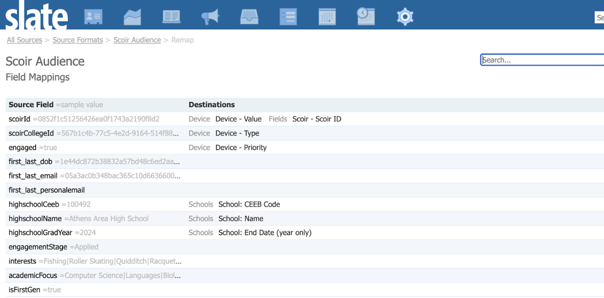The width and height of the screenshot is (604, 298).
Task: Select the highschoolCeeb source field
Action: pyautogui.click(x=34, y=205)
